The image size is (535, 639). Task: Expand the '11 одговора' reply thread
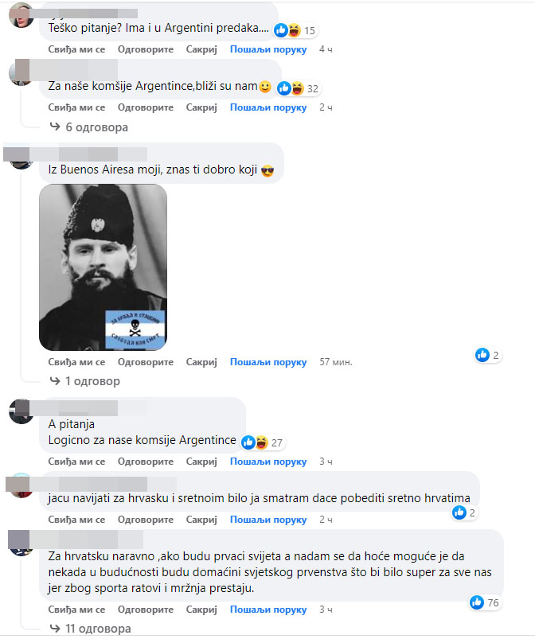[x=98, y=629]
